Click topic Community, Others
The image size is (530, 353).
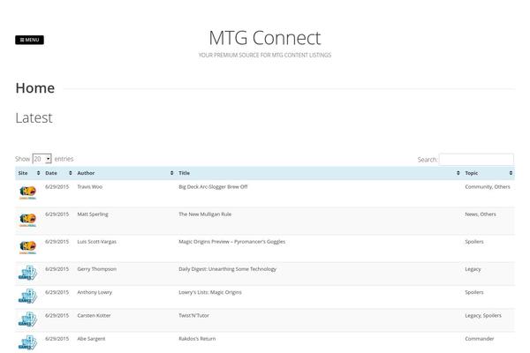(x=488, y=187)
